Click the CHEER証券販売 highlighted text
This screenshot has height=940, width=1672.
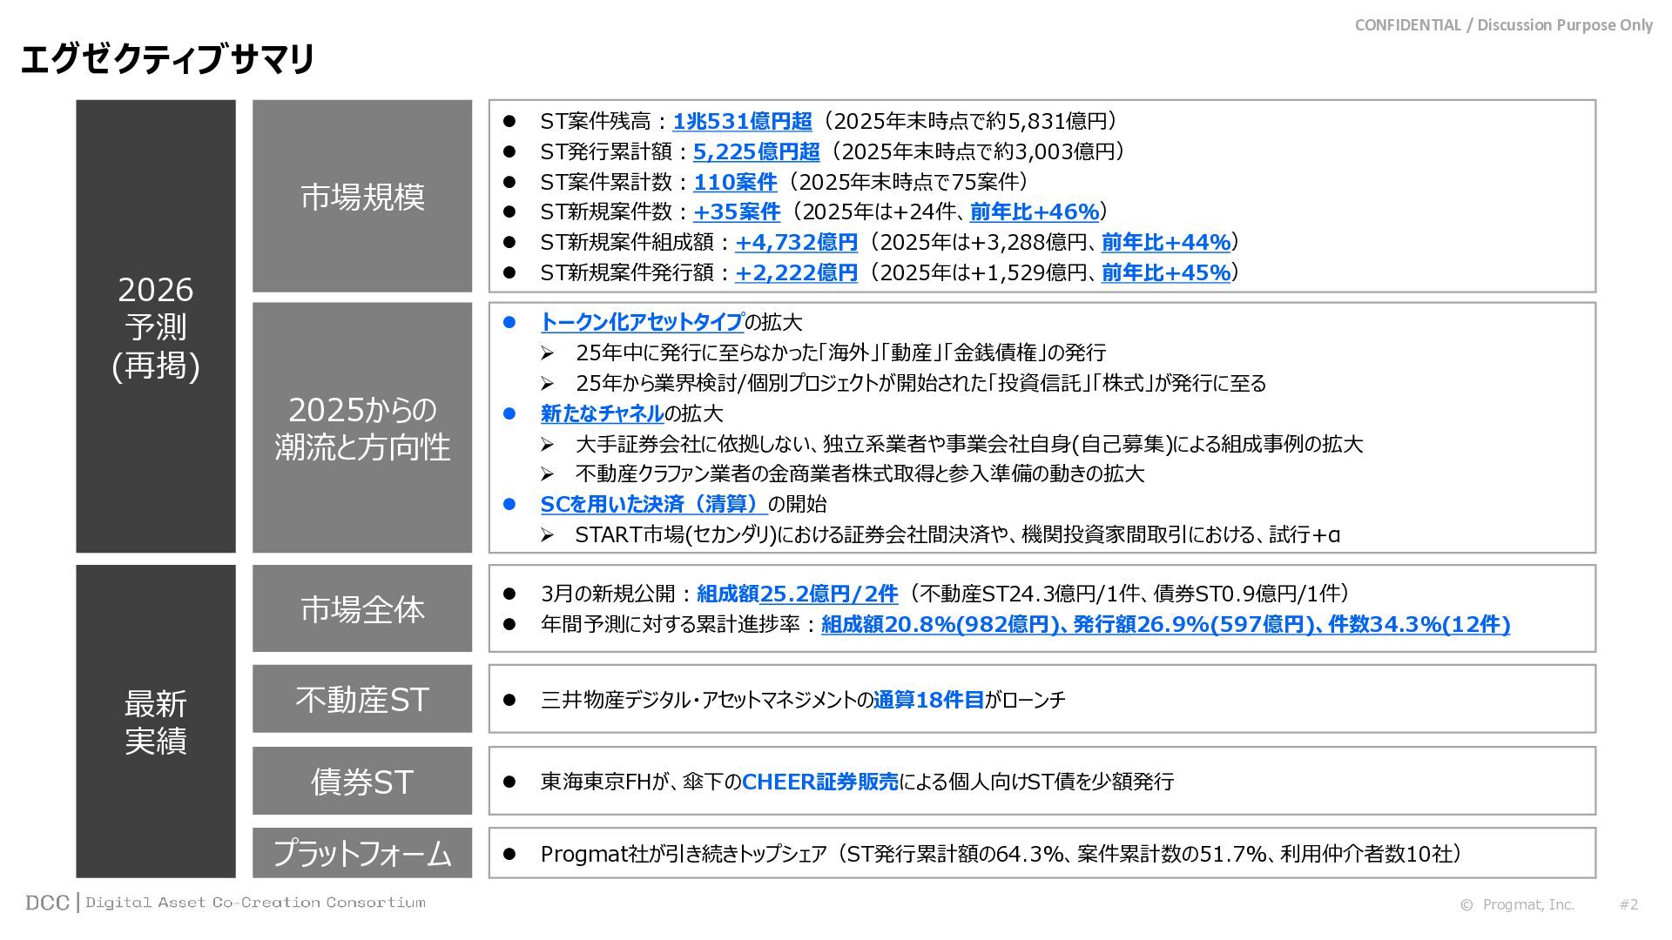(x=819, y=782)
